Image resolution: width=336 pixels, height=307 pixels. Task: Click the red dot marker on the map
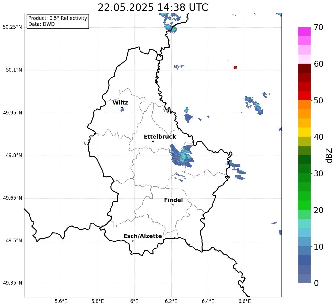point(235,67)
